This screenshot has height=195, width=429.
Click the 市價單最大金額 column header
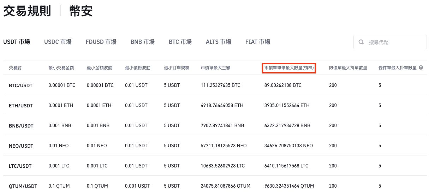tap(216, 67)
